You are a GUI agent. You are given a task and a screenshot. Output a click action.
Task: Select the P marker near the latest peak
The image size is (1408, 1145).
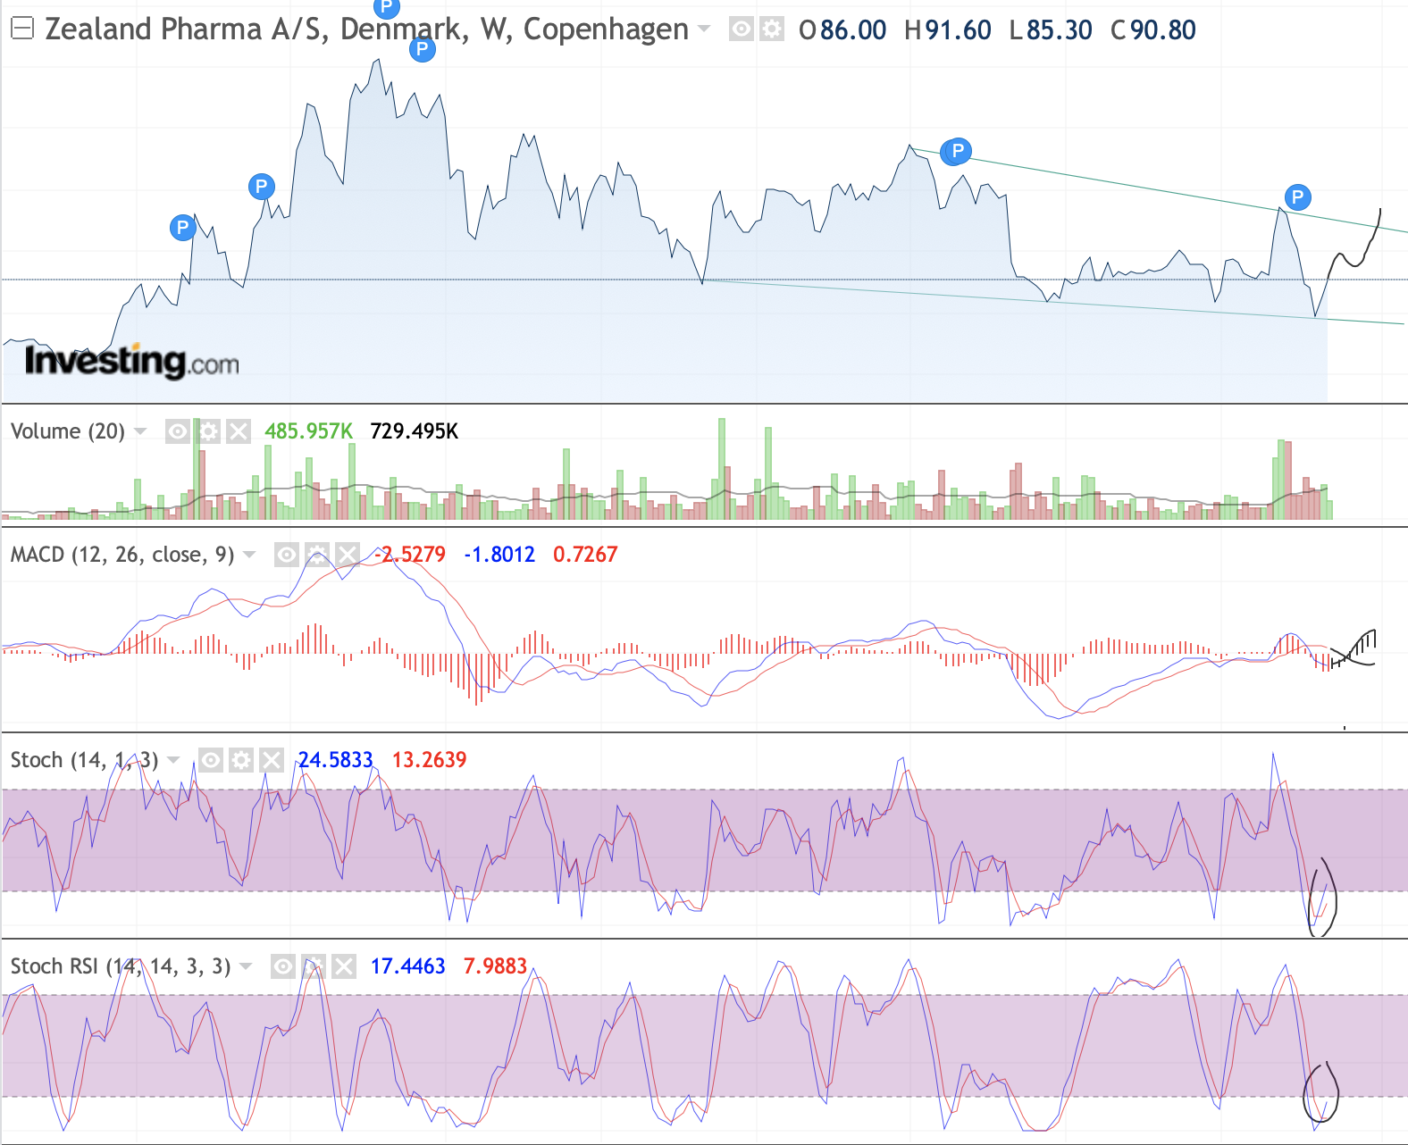(1297, 196)
